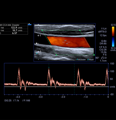Screen dimensions: 116x120
Task: Grab the top-right green color box corner
Action: pos(80,30)
